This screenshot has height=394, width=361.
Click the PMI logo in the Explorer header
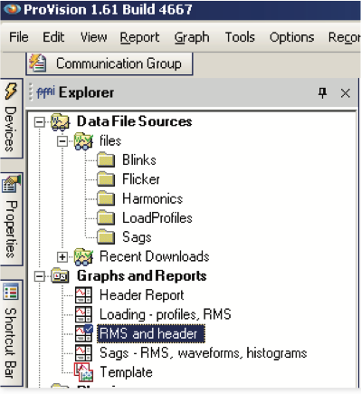pyautogui.click(x=45, y=92)
